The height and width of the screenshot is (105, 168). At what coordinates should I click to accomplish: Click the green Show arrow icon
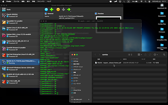[x=69, y=9]
